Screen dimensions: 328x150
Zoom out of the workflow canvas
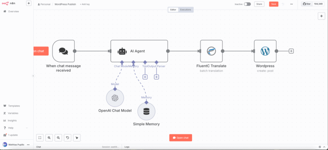[58, 138]
